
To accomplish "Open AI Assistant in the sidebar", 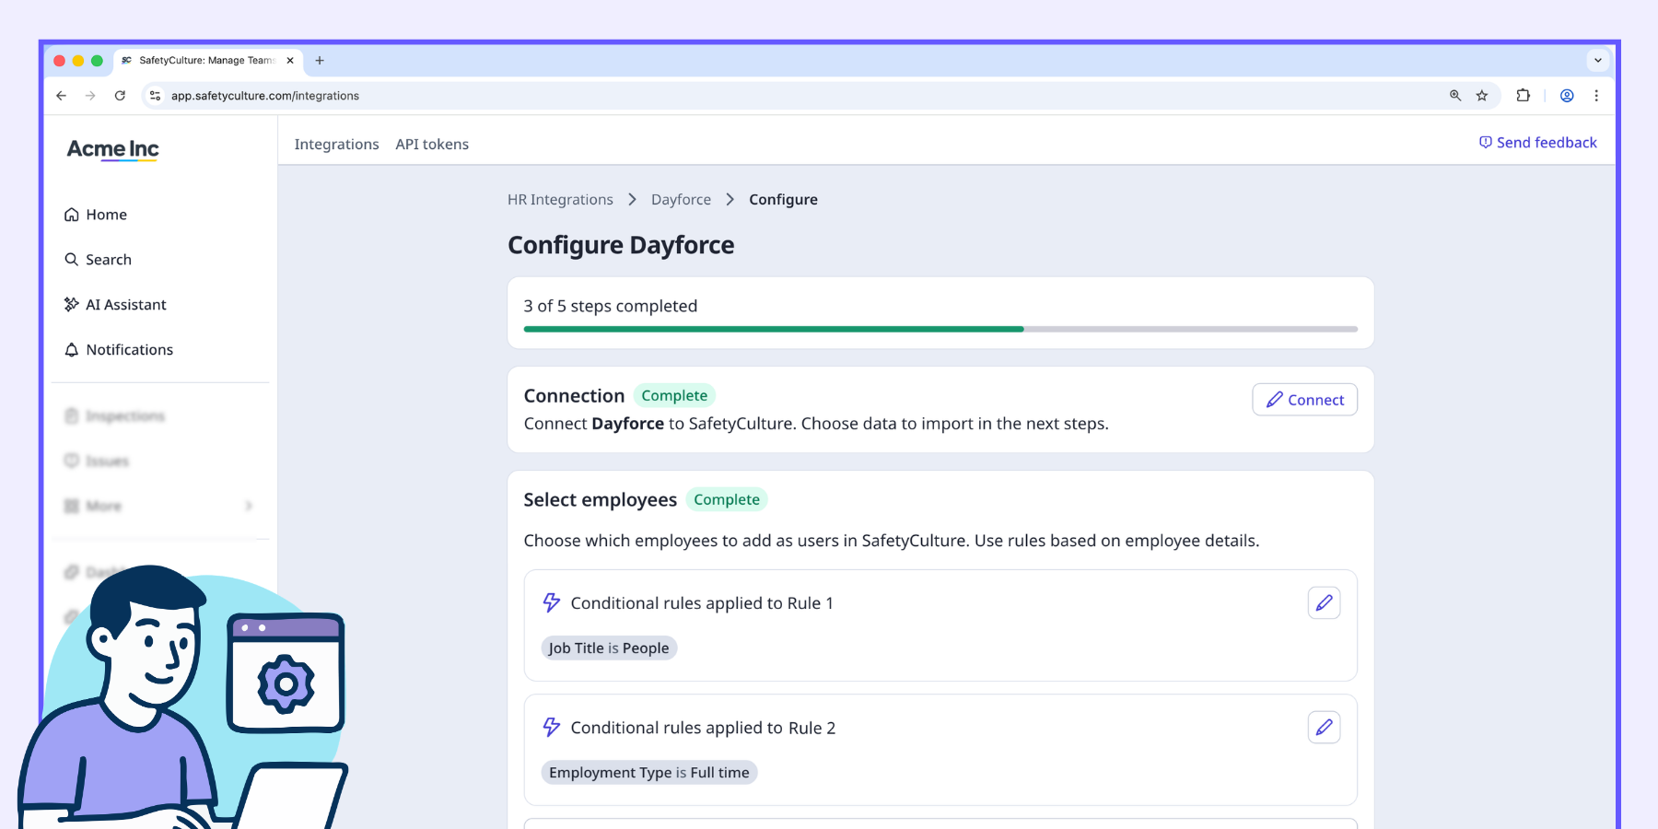I will coord(125,305).
